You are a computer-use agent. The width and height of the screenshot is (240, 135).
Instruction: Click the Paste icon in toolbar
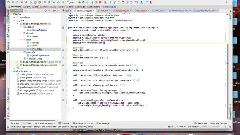pos(40,2)
